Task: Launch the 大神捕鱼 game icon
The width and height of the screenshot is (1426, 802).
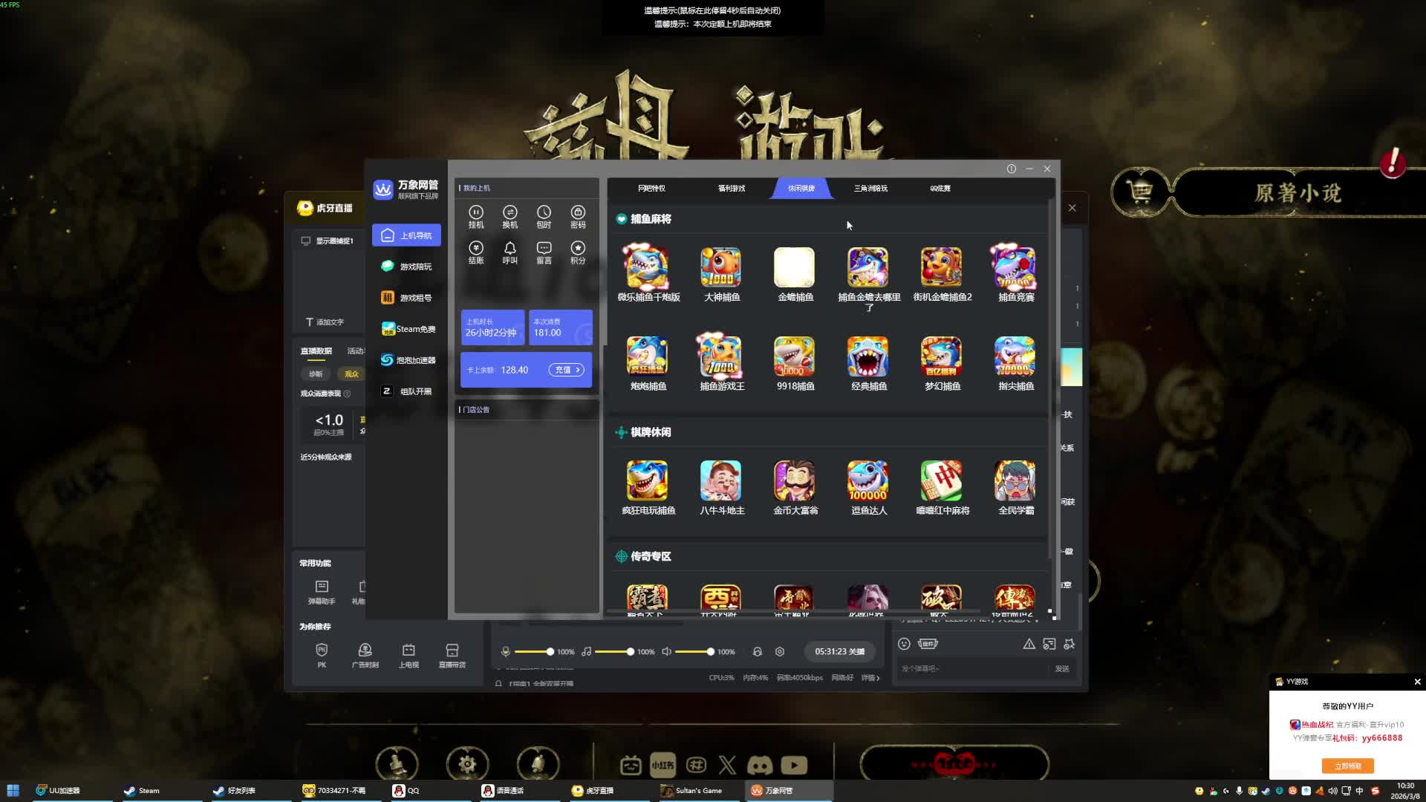Action: click(x=720, y=268)
